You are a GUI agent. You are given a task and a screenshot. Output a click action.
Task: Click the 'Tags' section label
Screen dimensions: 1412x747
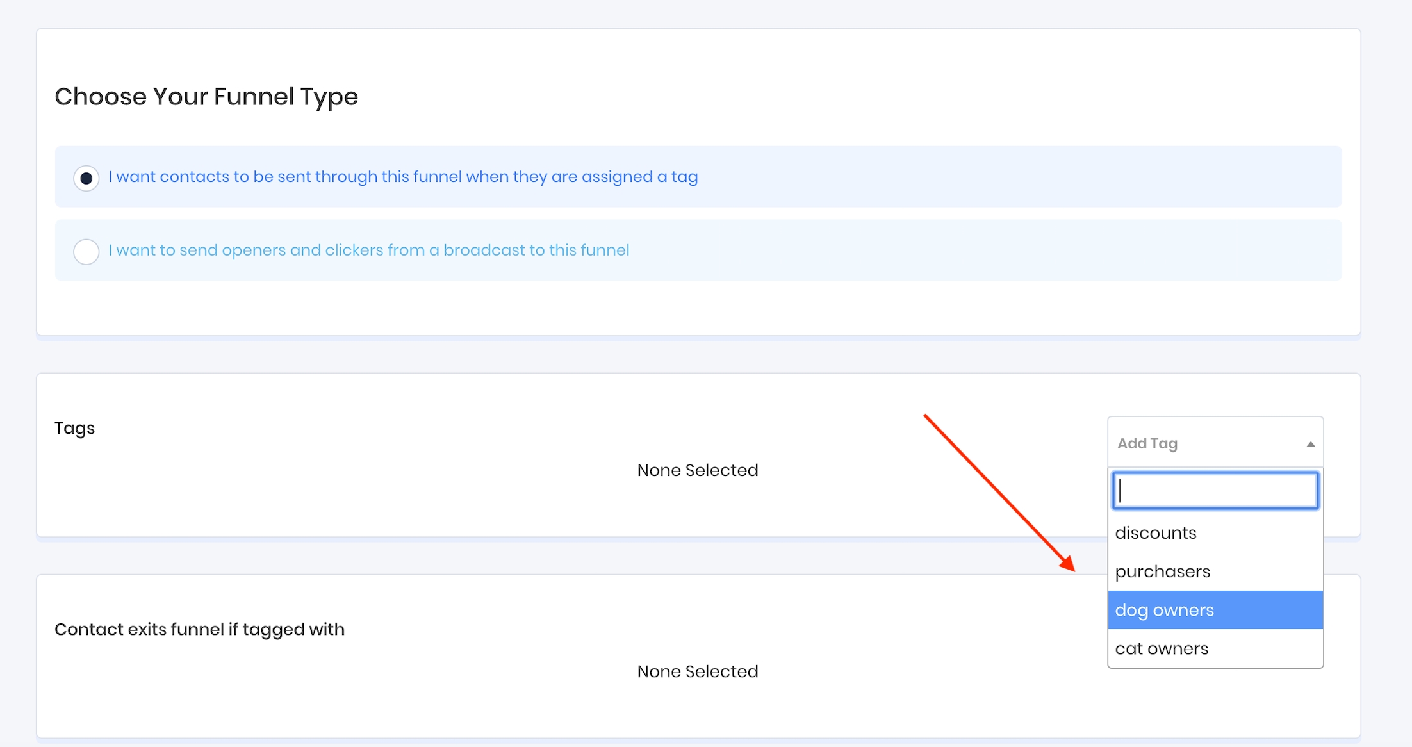click(74, 428)
